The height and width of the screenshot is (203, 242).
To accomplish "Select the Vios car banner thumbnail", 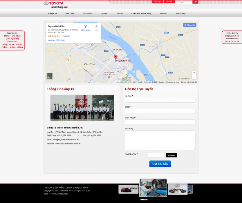I will (x=128, y=189).
